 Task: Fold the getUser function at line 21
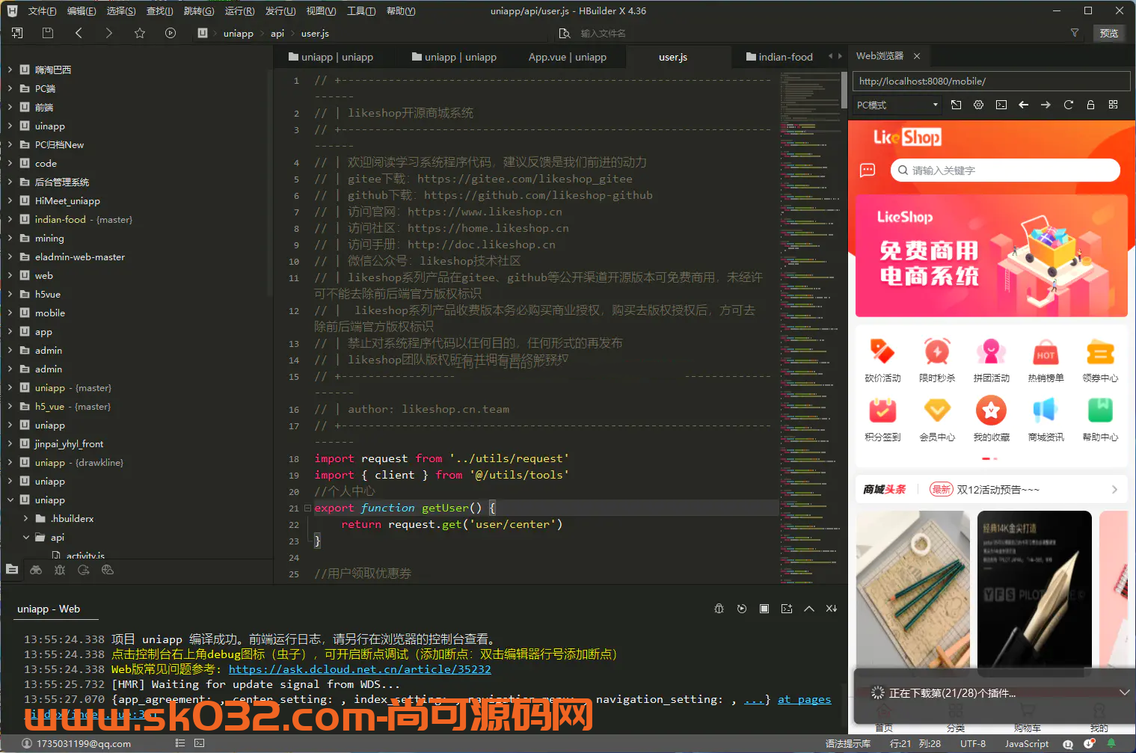click(307, 508)
